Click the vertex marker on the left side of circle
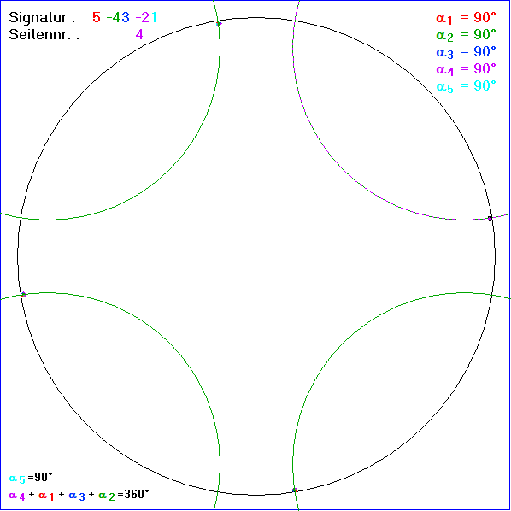The image size is (511, 511). click(x=23, y=295)
